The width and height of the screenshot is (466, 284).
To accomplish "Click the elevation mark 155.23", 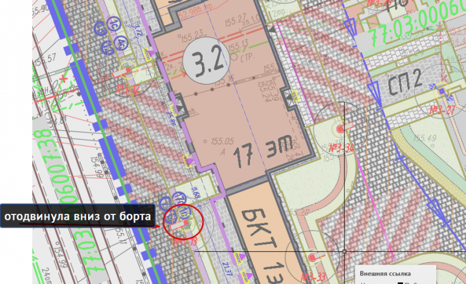I will pos(192,35).
